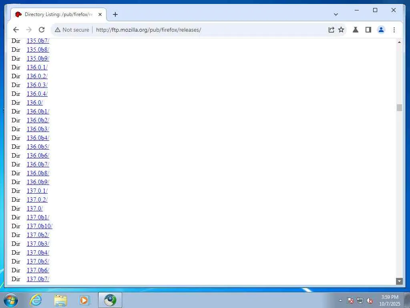
Task: Open the 136.0.1/ directory
Action: [37, 67]
